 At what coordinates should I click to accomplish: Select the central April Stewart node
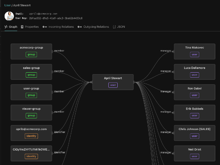click(x=113, y=82)
